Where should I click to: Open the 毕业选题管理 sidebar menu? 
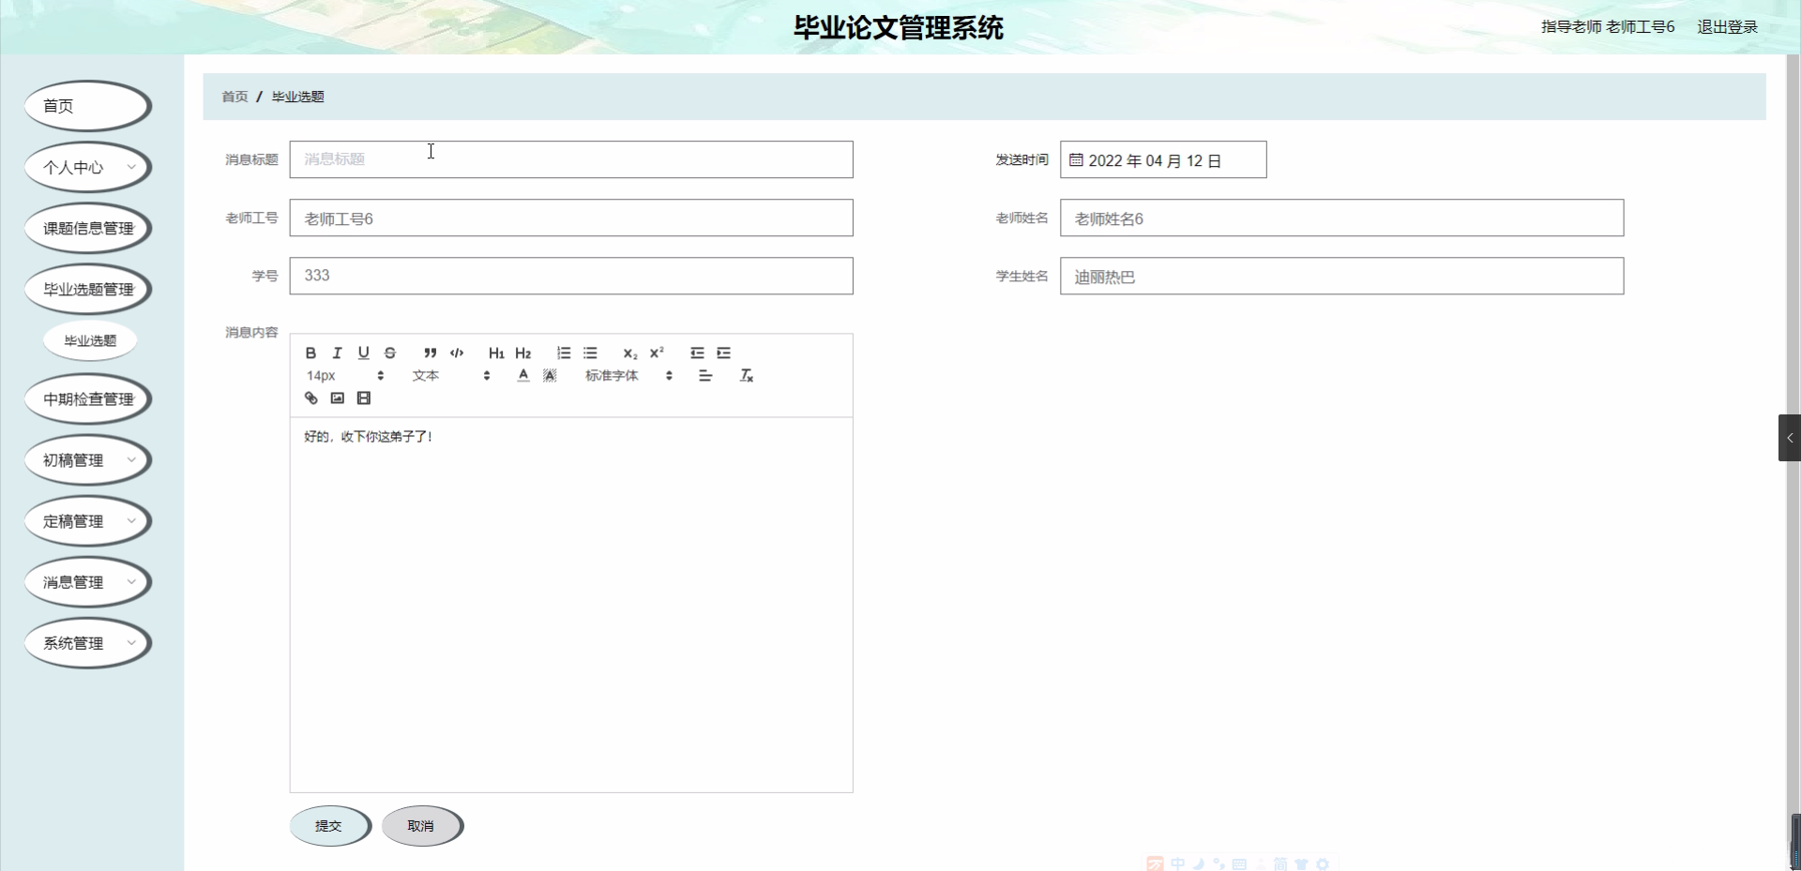88,290
